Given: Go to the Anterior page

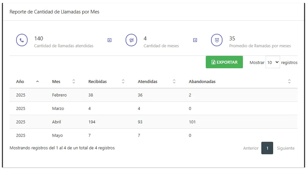Looking at the screenshot, I should click(x=251, y=148).
